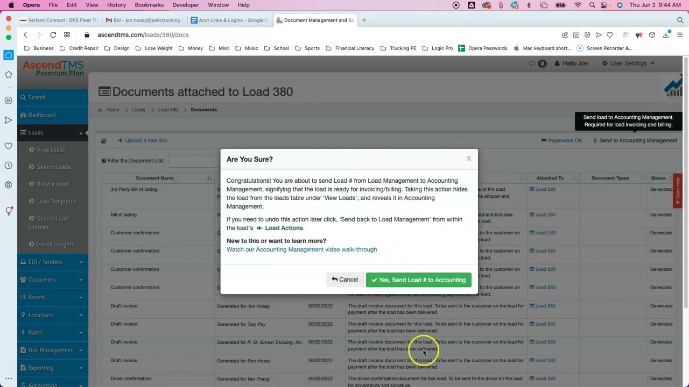Open History clock icon in Opera sidebar
689x387 pixels.
9,166
